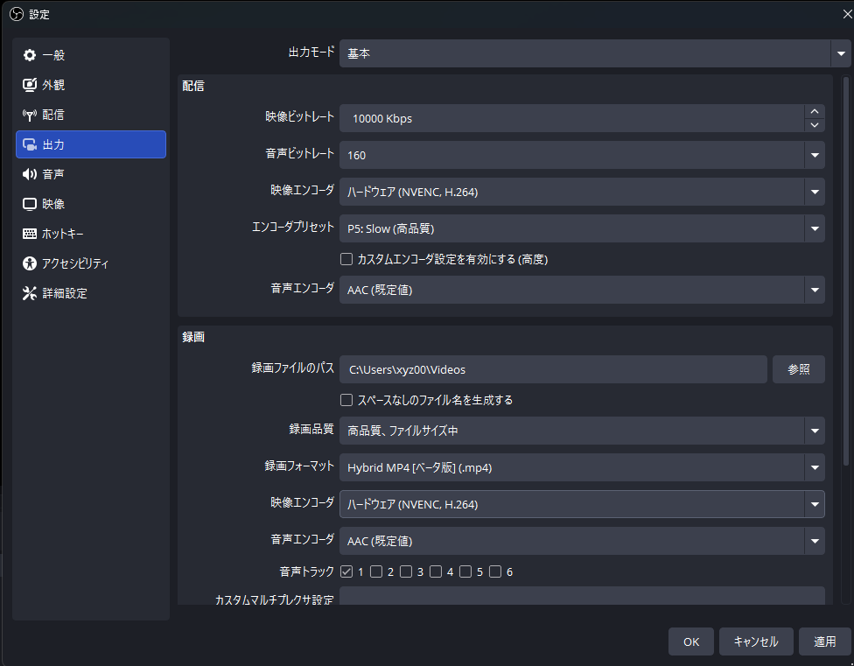Viewport: 854px width, 666px height.
Task: Select the 録画品質 combo box
Action: 582,430
